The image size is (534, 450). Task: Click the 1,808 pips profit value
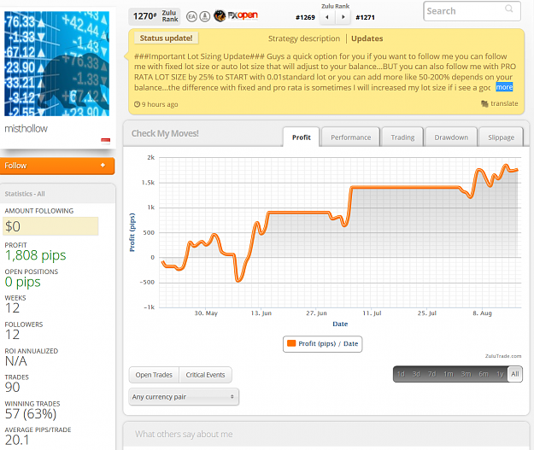pos(35,255)
